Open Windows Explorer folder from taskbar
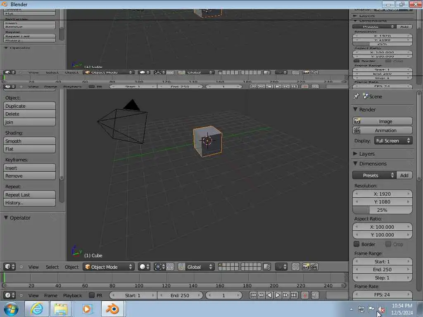Viewport: 423px width, 317px height. 61,309
